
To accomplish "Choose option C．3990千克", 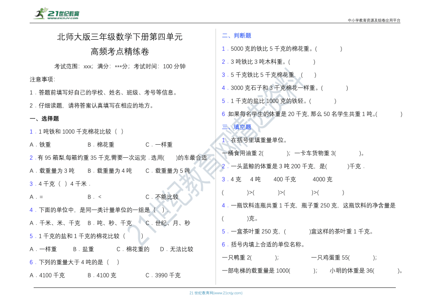I will point(163,275).
